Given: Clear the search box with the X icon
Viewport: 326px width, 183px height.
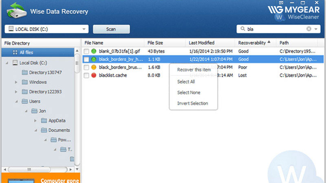Looking at the screenshot, I should click(308, 29).
